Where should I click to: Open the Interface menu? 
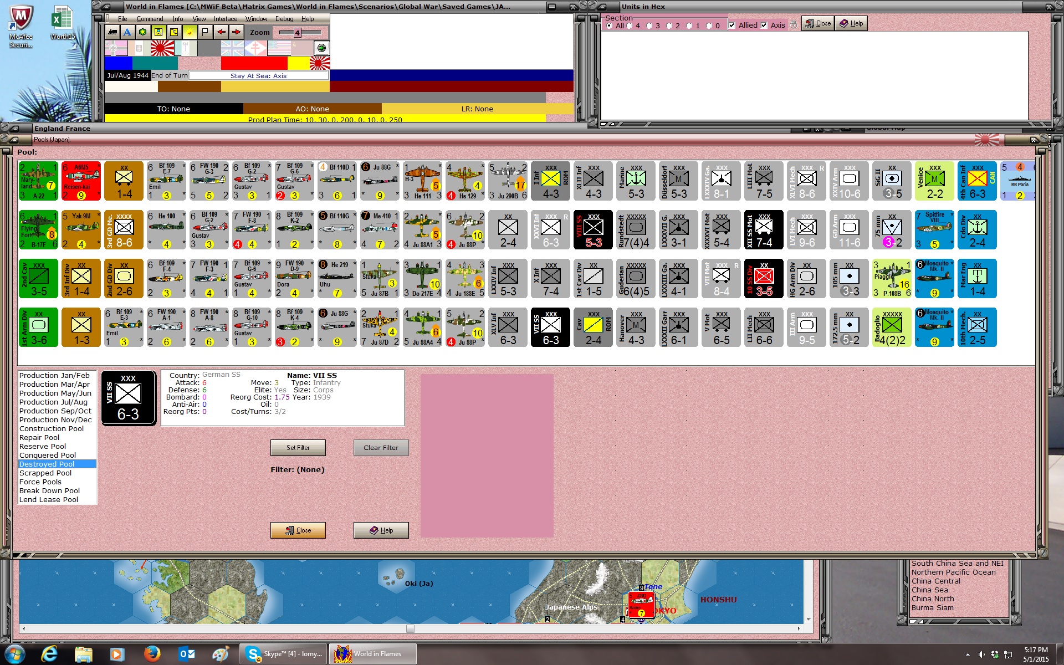click(226, 19)
